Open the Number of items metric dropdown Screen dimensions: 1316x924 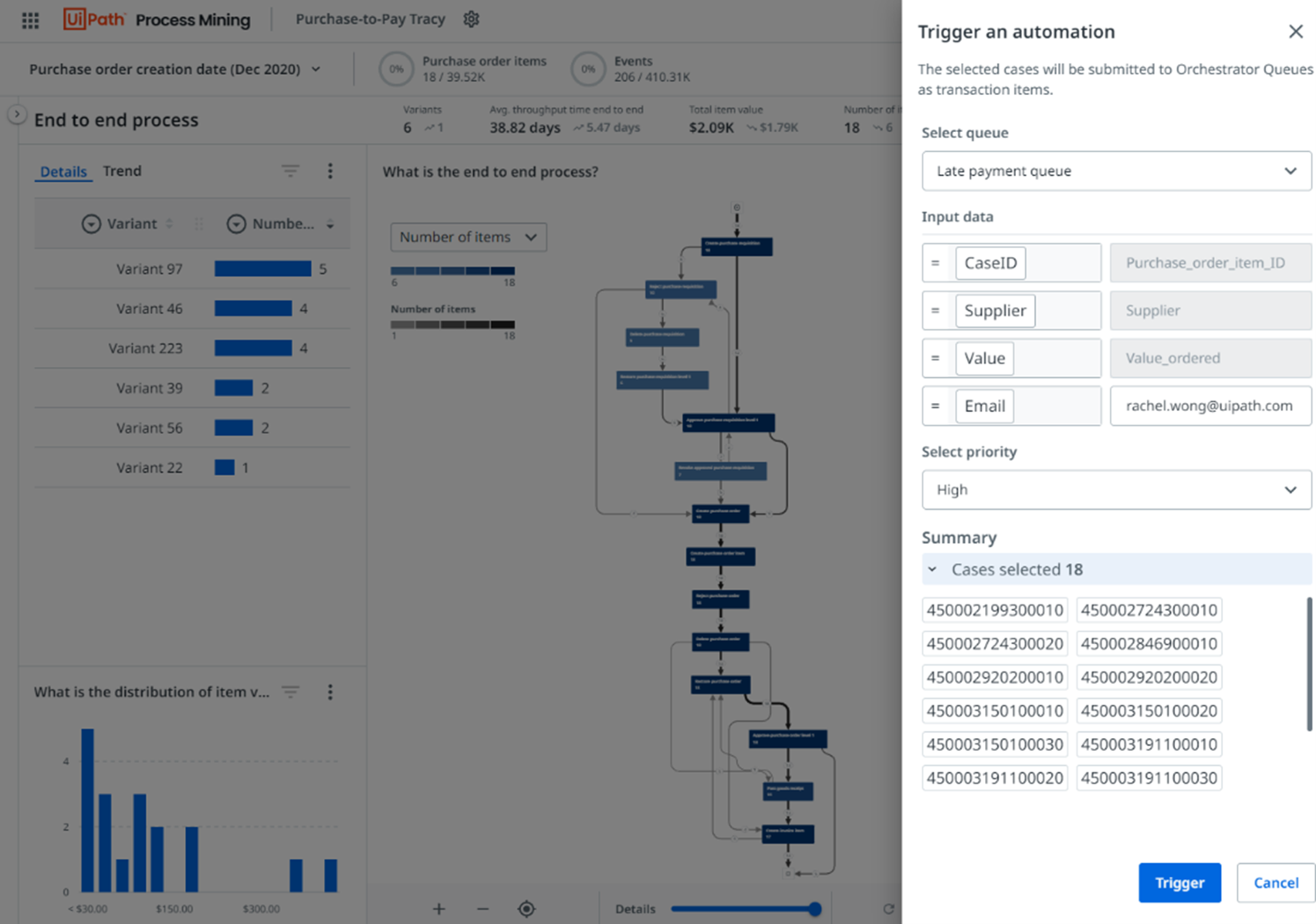point(468,237)
